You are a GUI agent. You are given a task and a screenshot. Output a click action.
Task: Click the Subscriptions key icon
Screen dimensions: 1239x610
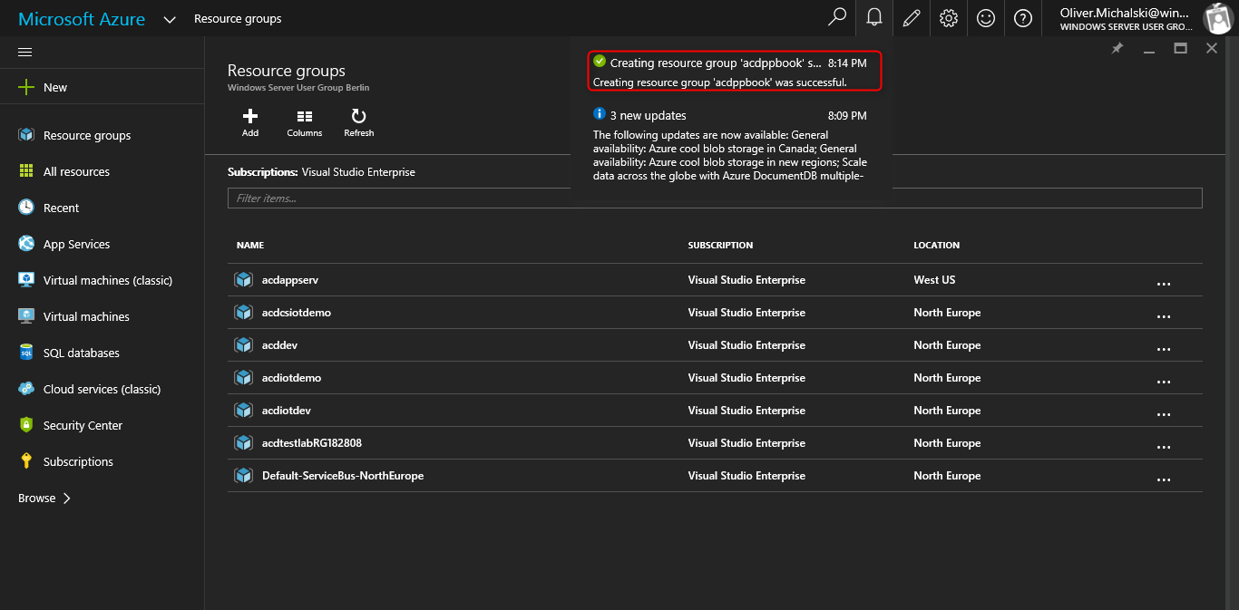[x=26, y=461]
